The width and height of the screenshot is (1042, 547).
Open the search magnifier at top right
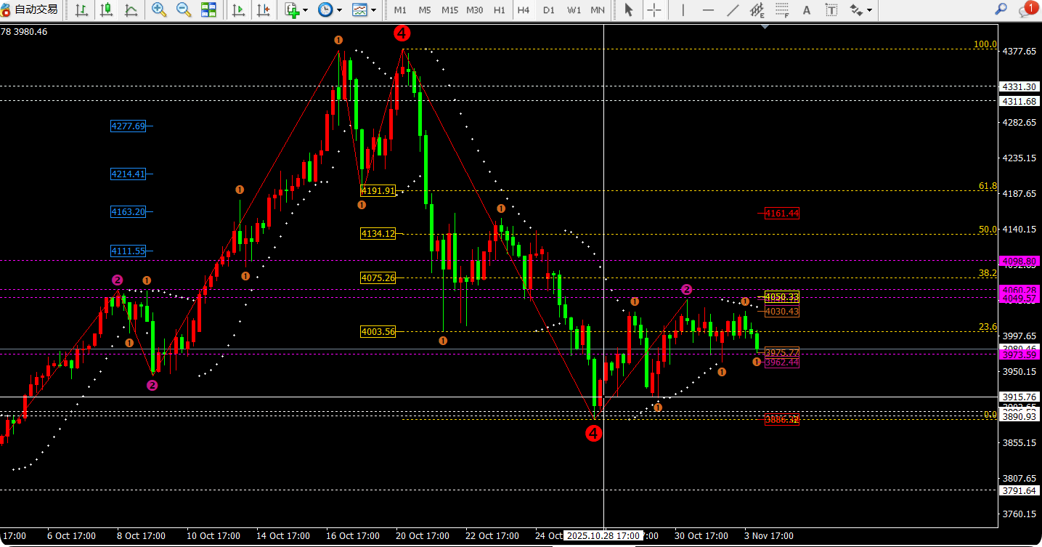click(x=1001, y=9)
